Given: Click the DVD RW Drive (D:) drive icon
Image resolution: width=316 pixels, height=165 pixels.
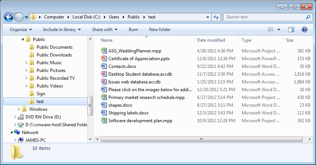Looking at the screenshot, I should pyautogui.click(x=21, y=117).
